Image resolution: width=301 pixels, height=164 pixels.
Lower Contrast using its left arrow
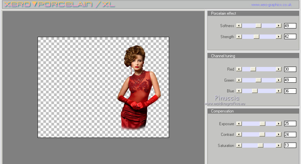coord(239,134)
